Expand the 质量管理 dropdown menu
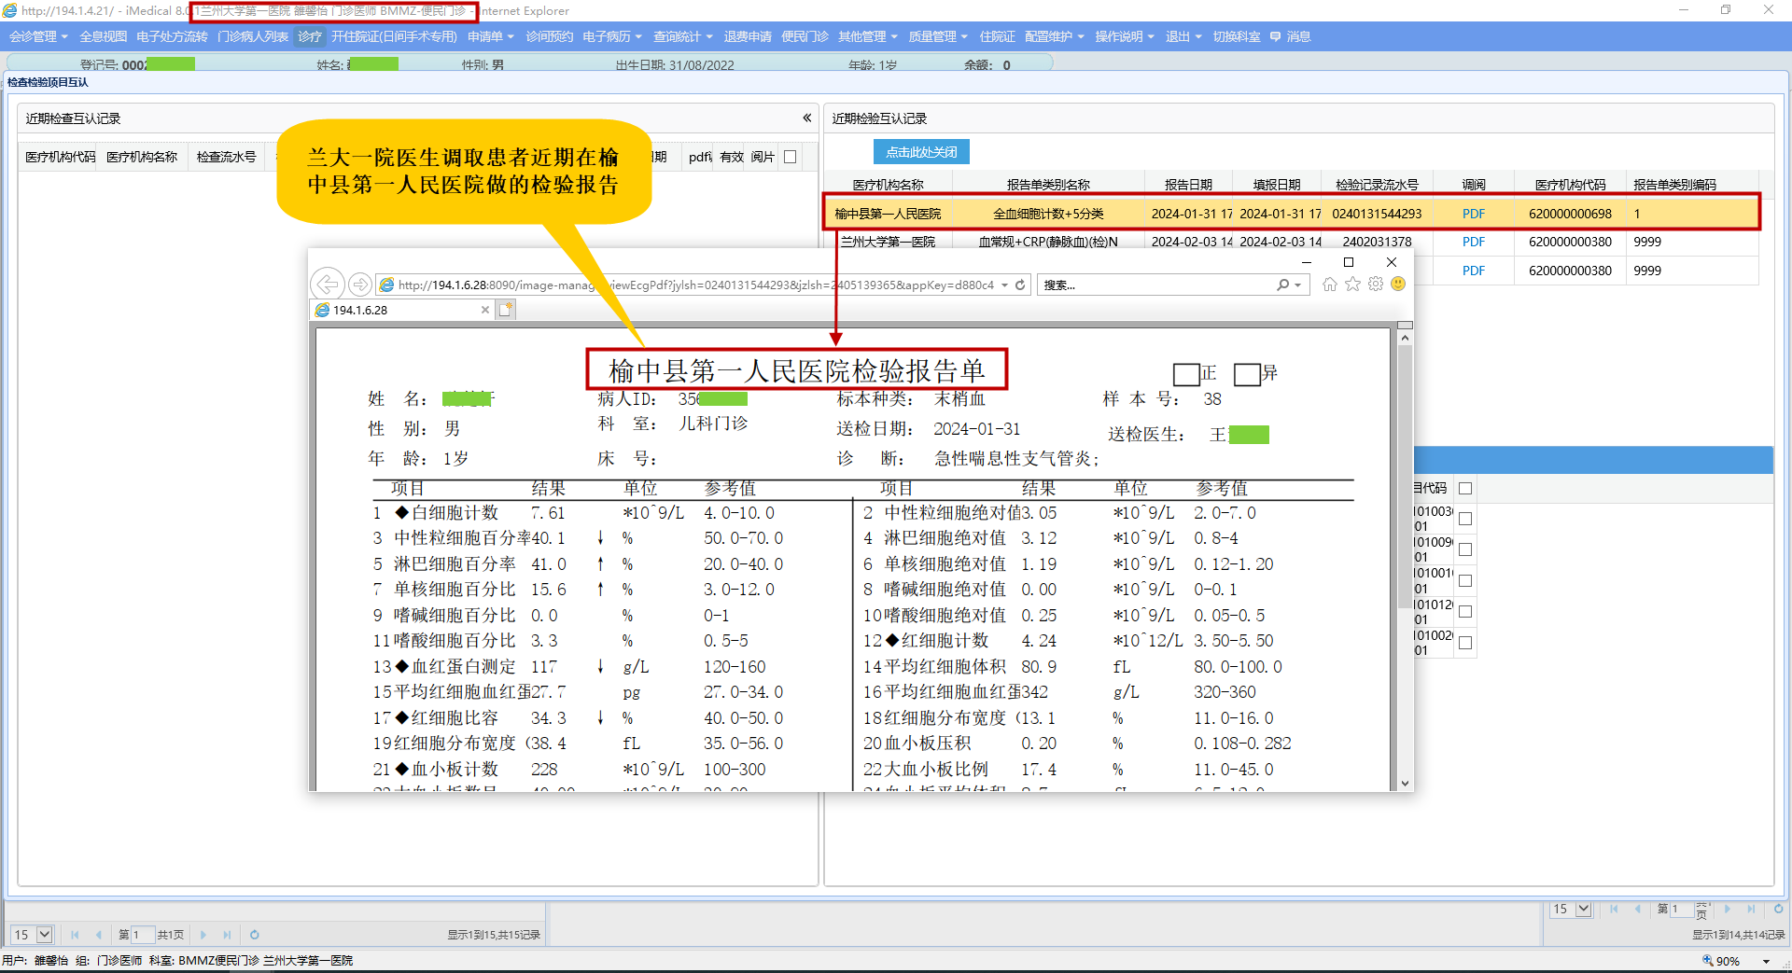 click(938, 36)
